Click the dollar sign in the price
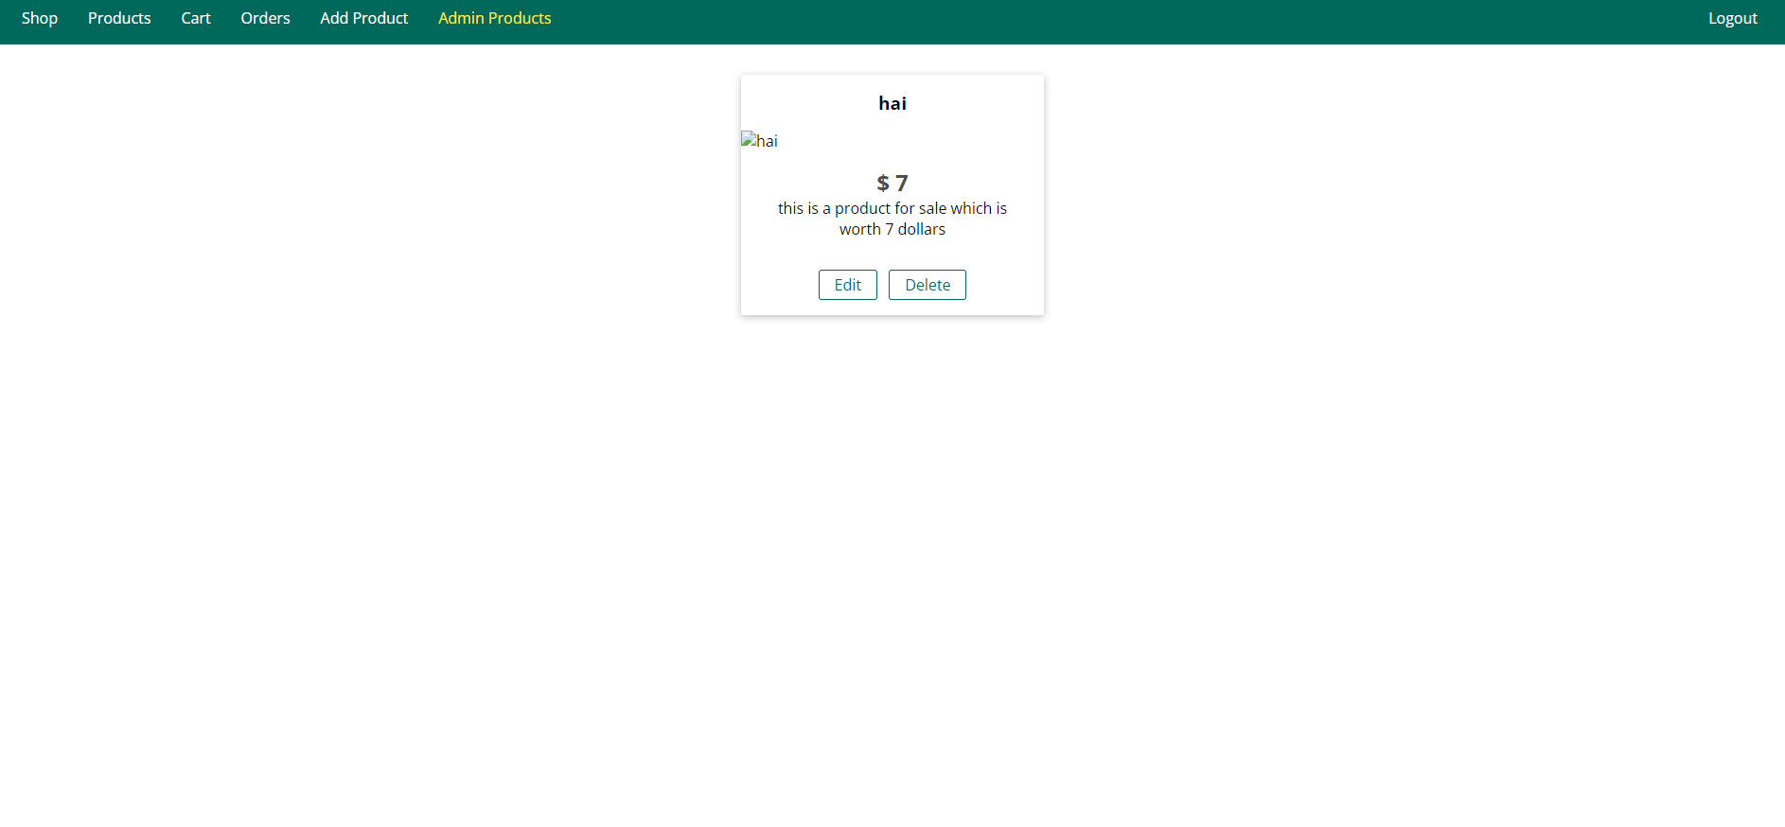1785x827 pixels. pyautogui.click(x=882, y=183)
